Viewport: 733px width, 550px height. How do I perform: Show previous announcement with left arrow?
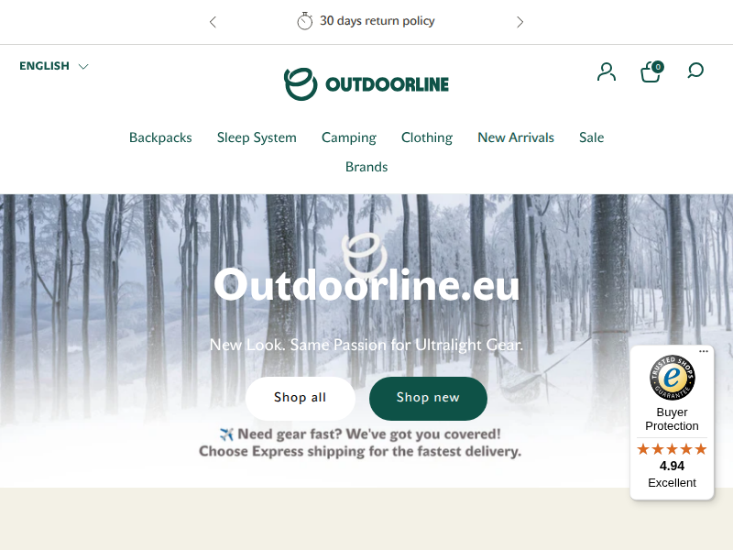[x=213, y=22]
